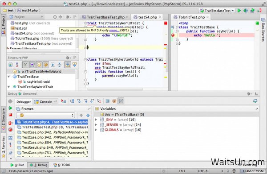Click Pin Tab icon in Debug sidebar
Screen dimensions: 267x174
10,153
